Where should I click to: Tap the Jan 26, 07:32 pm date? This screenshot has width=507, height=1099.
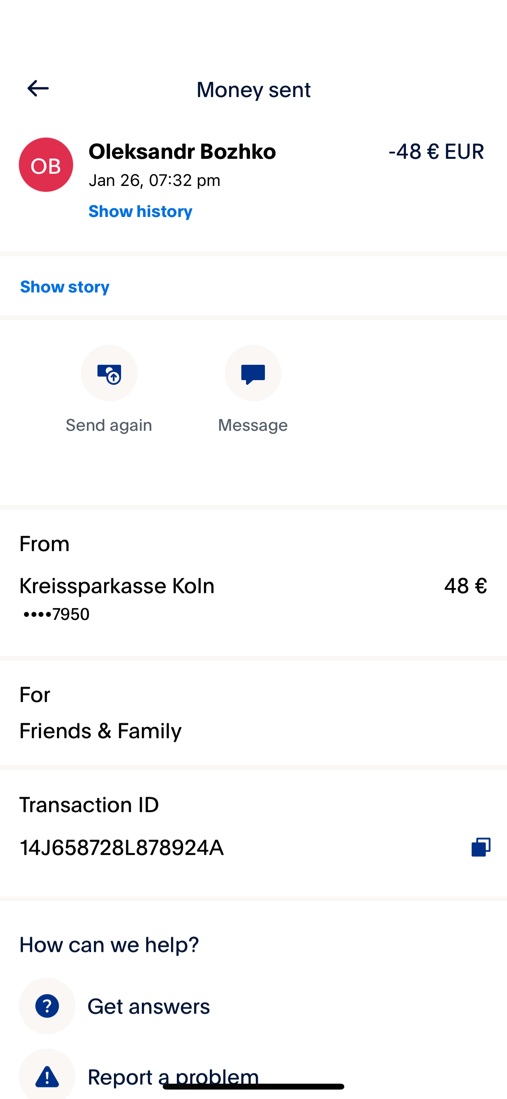(154, 180)
